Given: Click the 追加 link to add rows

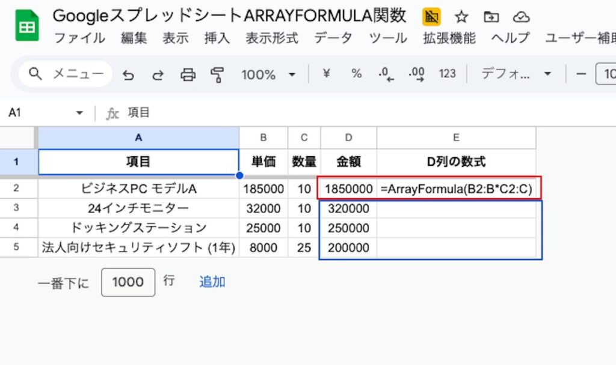Looking at the screenshot, I should tap(212, 282).
